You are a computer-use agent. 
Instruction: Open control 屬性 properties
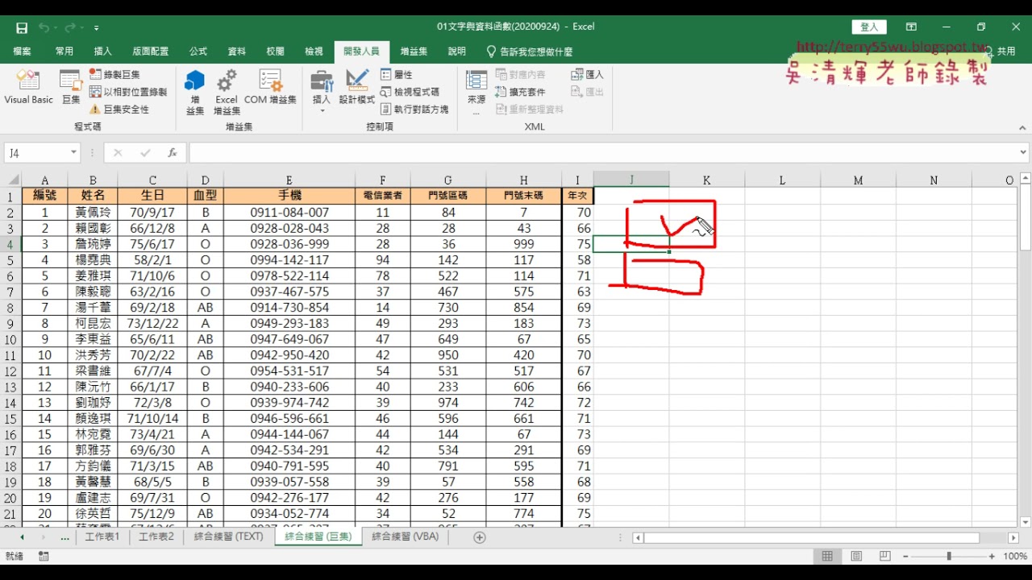click(397, 74)
